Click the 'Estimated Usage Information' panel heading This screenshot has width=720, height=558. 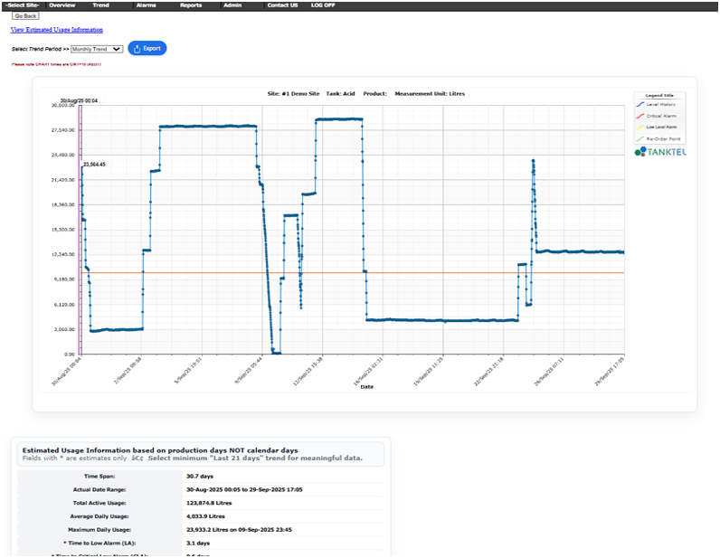160,450
